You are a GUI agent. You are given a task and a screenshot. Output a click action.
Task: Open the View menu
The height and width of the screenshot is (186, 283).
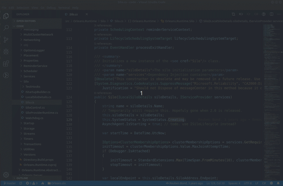tap(35, 8)
